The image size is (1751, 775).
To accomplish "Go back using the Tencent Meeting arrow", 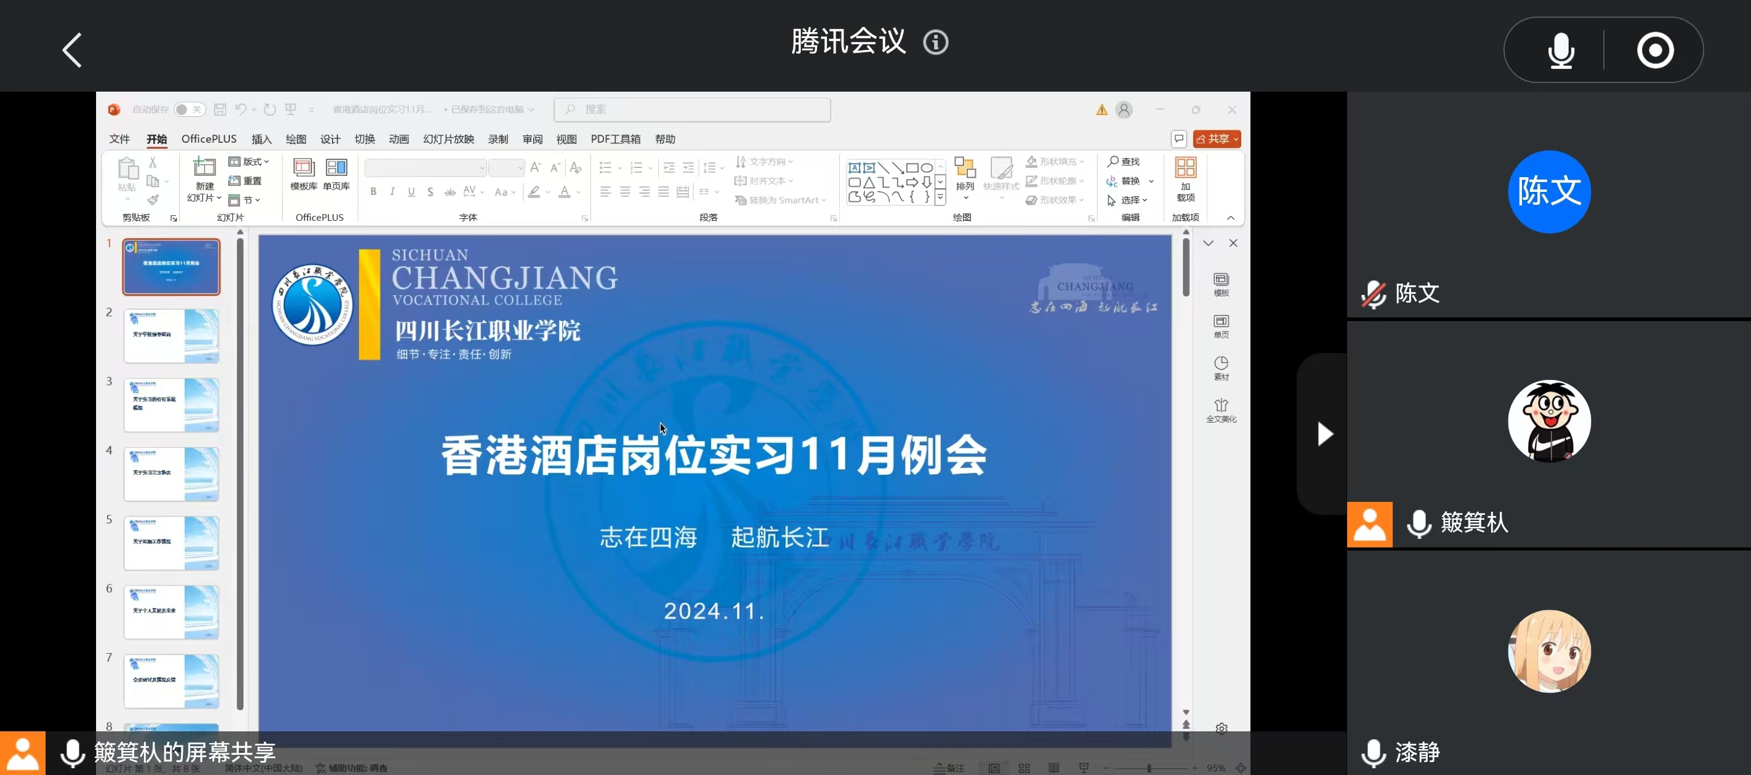I will click(72, 50).
